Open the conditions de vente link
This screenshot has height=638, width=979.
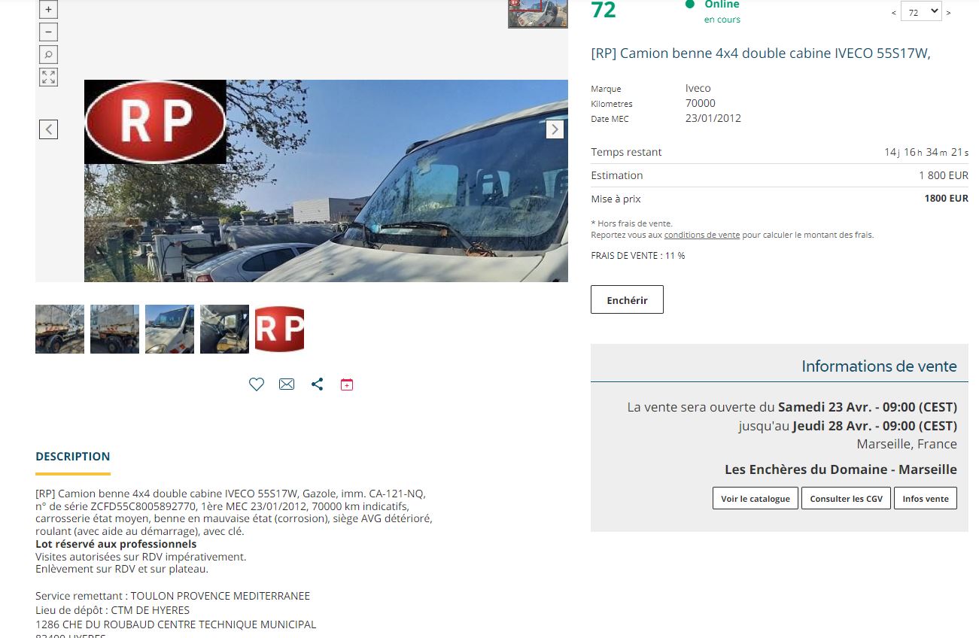tap(701, 235)
